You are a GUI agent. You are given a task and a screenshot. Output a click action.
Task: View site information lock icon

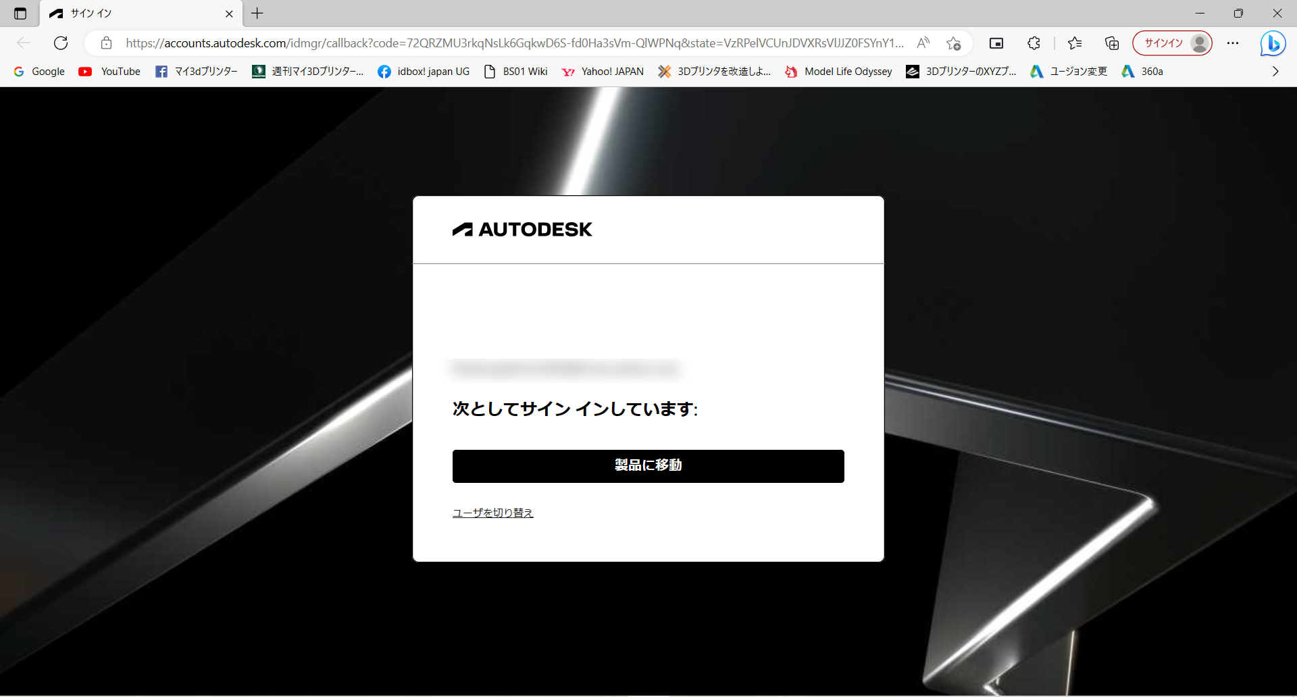(106, 43)
